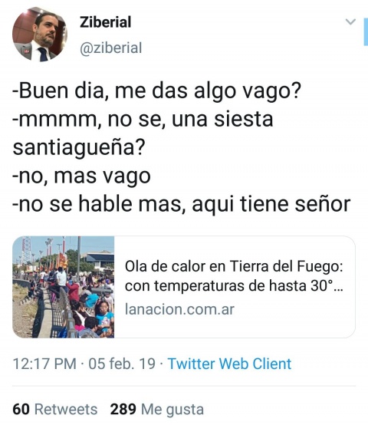View the 289 Me gusta list
Image resolution: width=368 pixels, height=425 pixels.
click(x=157, y=410)
